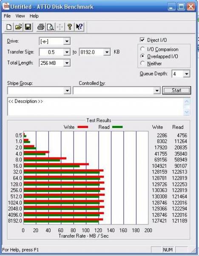The width and height of the screenshot is (199, 256).
Task: Open the Drive dropdown showing [-e-]
Action: [x=67, y=41]
